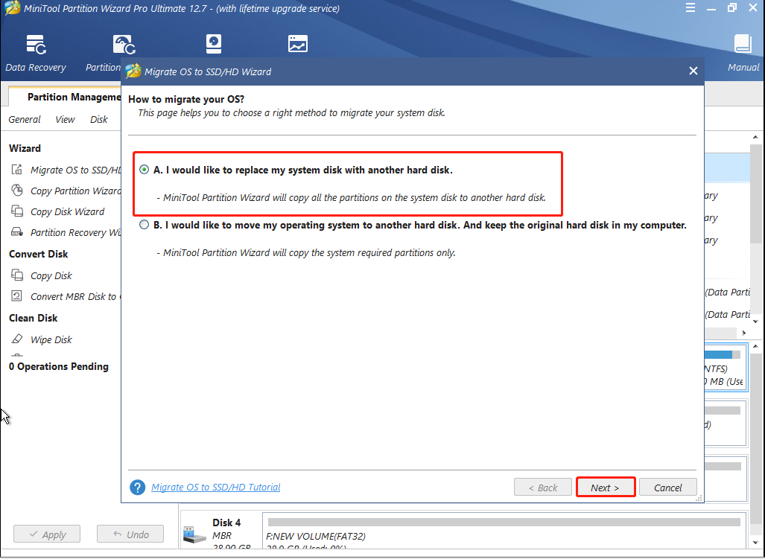Click the Partition Recovery Wizard entry

point(76,232)
